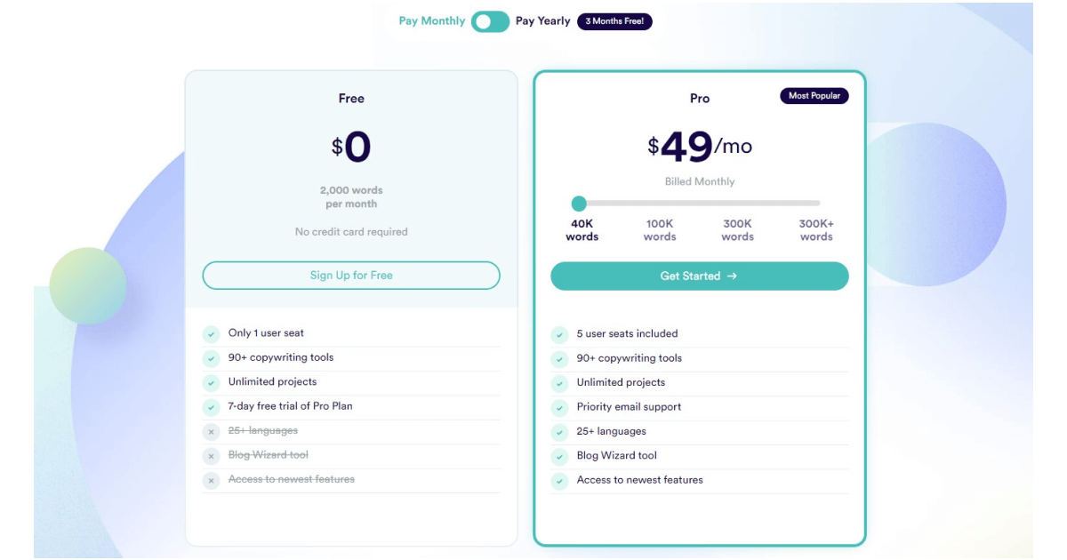Click the X icon beside Blog Wizard tool in Free plan

click(211, 456)
